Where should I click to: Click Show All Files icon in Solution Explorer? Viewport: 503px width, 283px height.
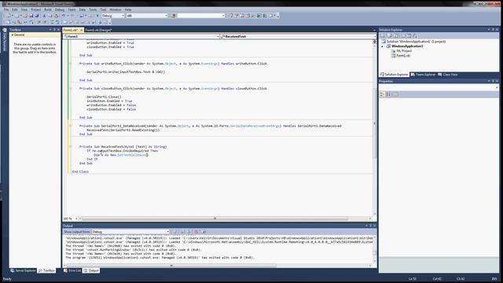[390, 35]
